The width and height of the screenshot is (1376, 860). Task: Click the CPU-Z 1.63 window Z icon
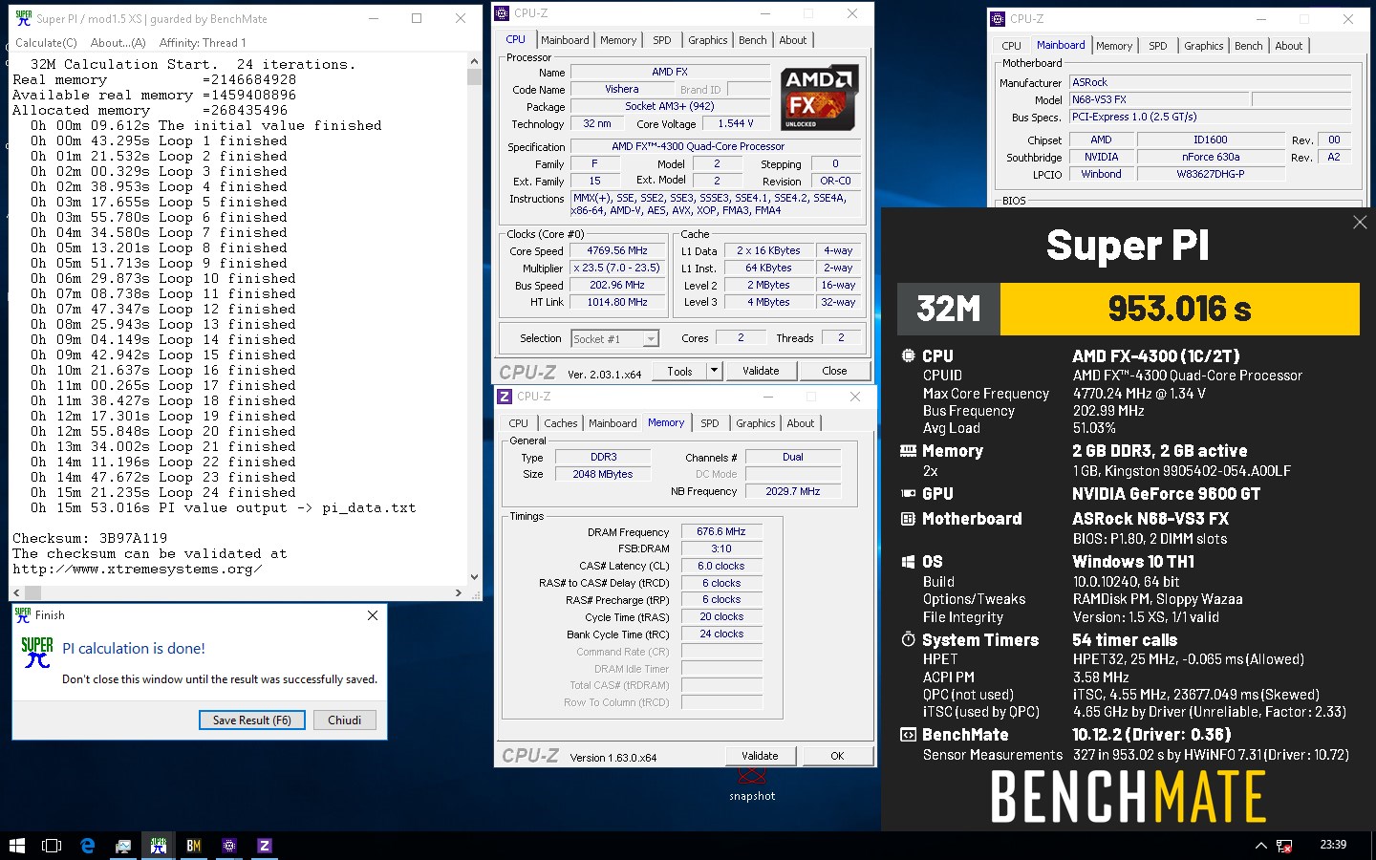(x=505, y=396)
